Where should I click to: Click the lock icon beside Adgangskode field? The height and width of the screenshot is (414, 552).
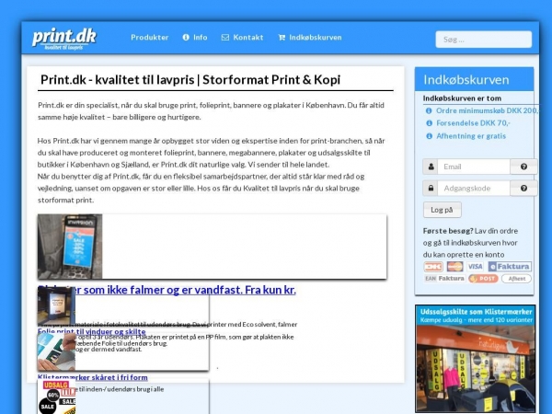[x=431, y=189]
